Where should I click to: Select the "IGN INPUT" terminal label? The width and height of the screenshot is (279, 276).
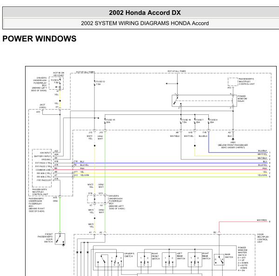[x=46, y=153]
